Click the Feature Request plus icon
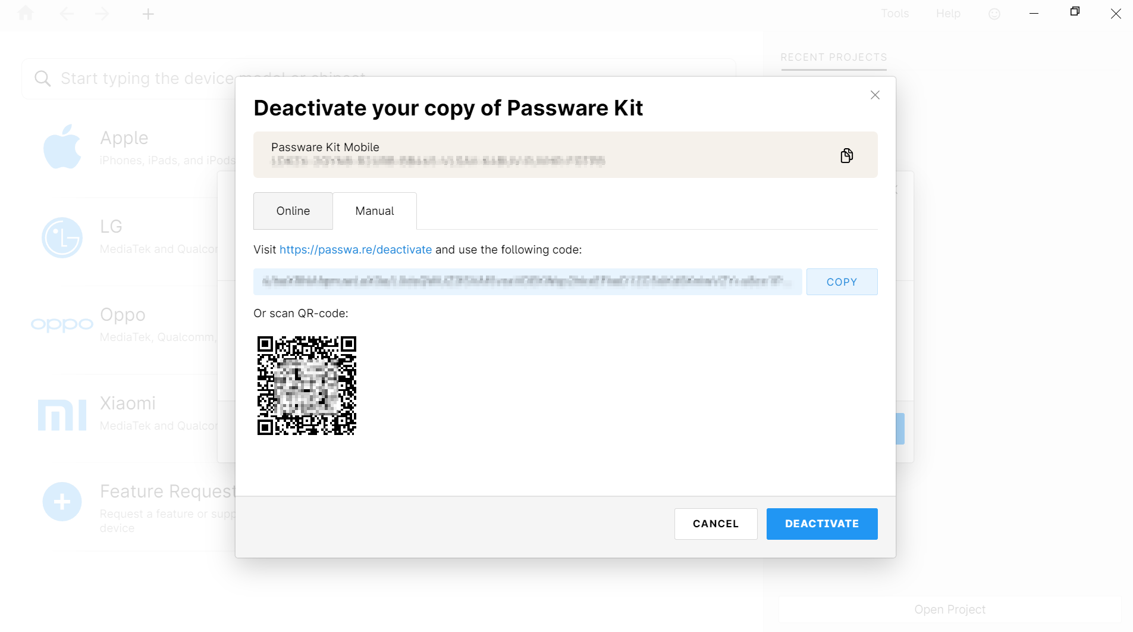Screen dimensions: 1133x632 tap(62, 501)
